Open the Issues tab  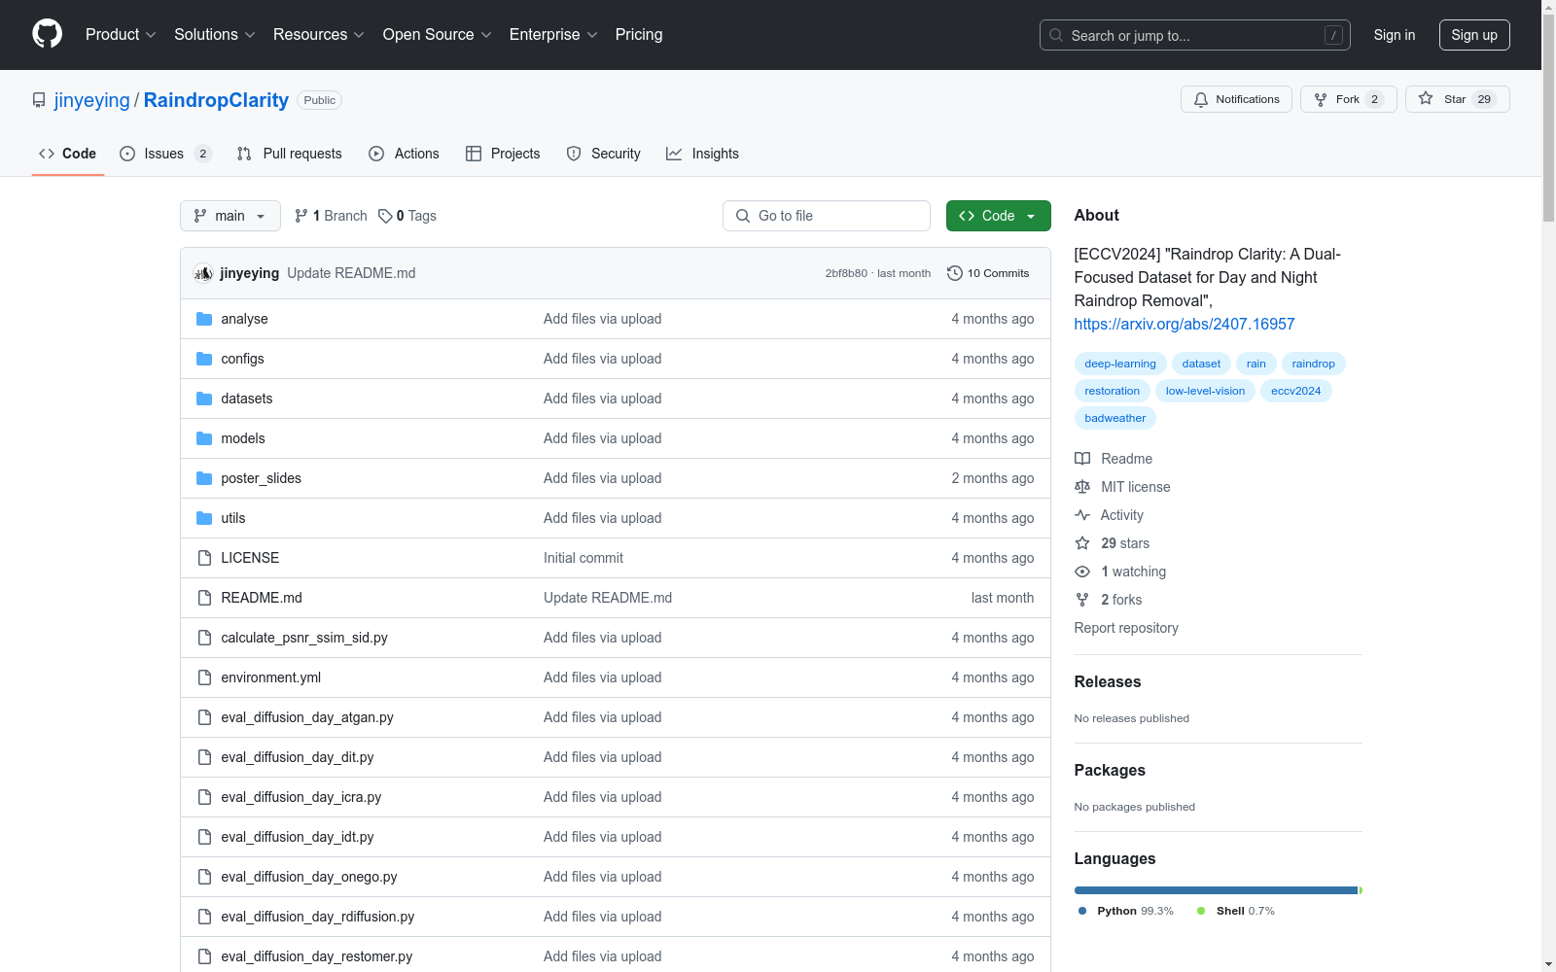click(x=163, y=154)
